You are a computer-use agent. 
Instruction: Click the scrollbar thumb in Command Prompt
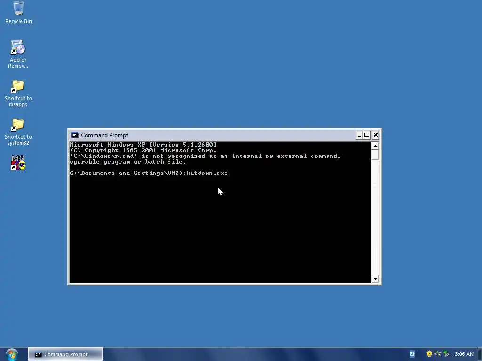(375, 155)
